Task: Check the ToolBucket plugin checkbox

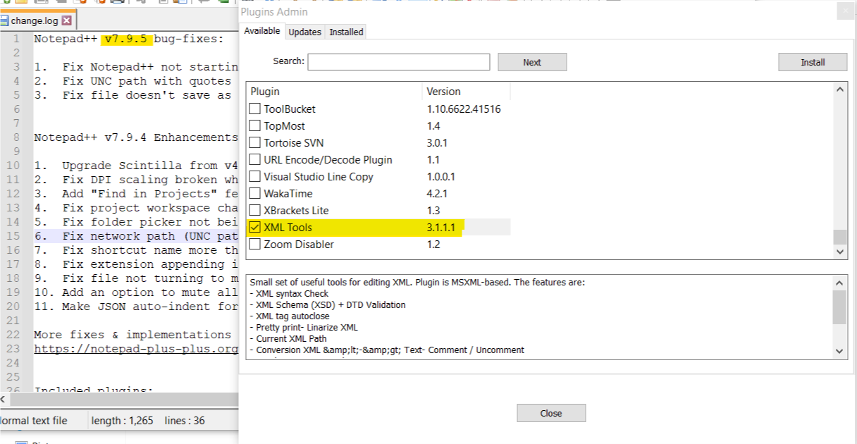Action: pyautogui.click(x=255, y=109)
